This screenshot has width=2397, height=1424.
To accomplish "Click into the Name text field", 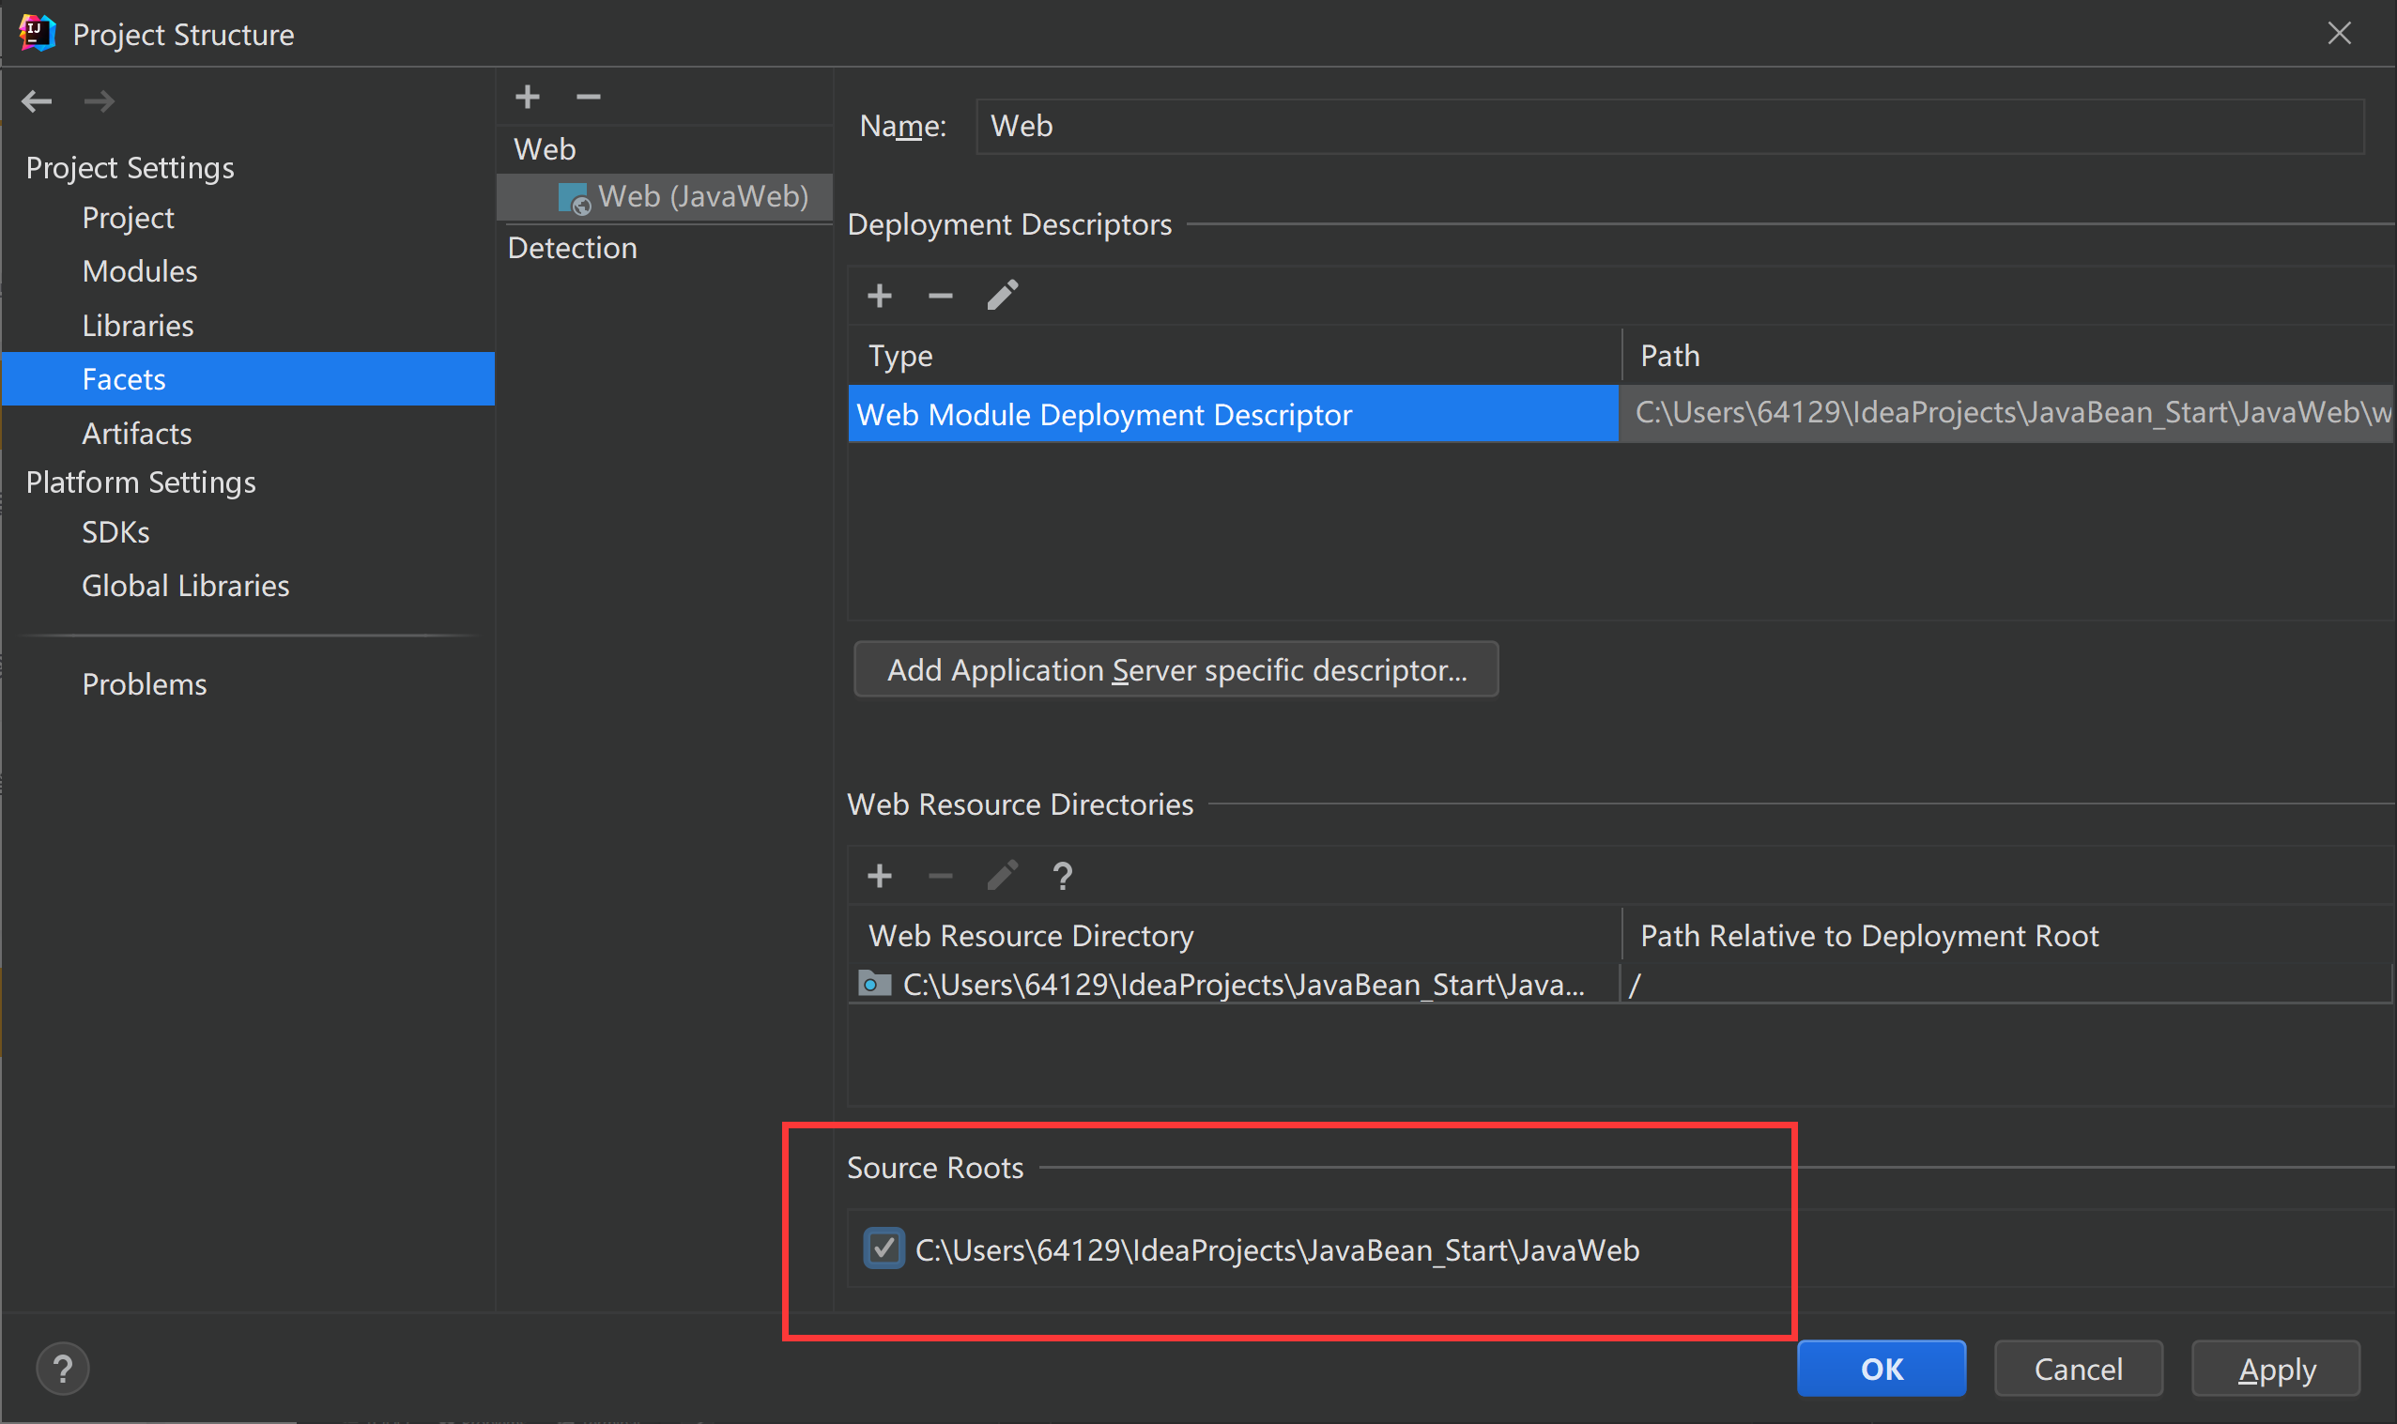I will point(1669,126).
